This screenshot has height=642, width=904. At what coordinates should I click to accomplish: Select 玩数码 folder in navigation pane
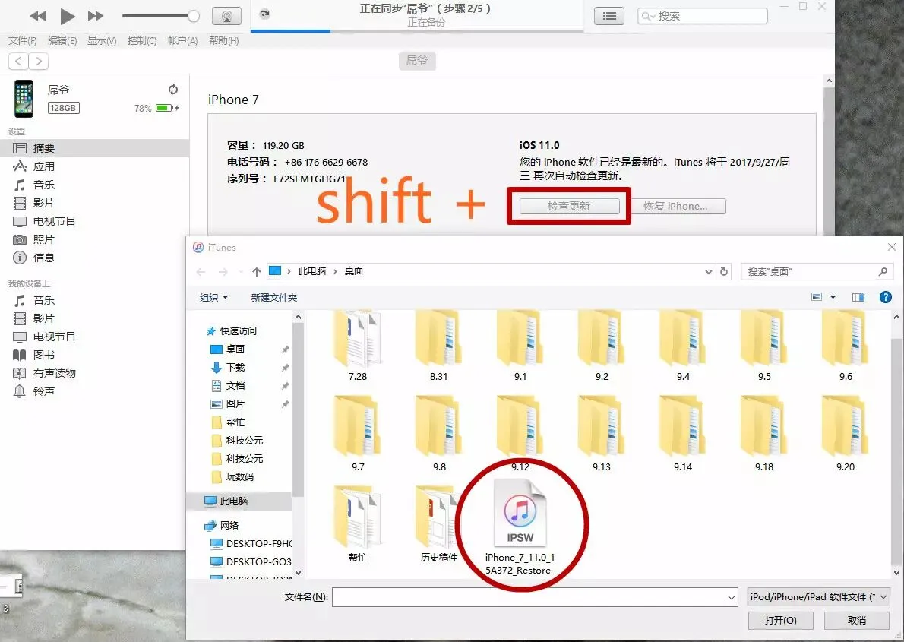pos(241,476)
